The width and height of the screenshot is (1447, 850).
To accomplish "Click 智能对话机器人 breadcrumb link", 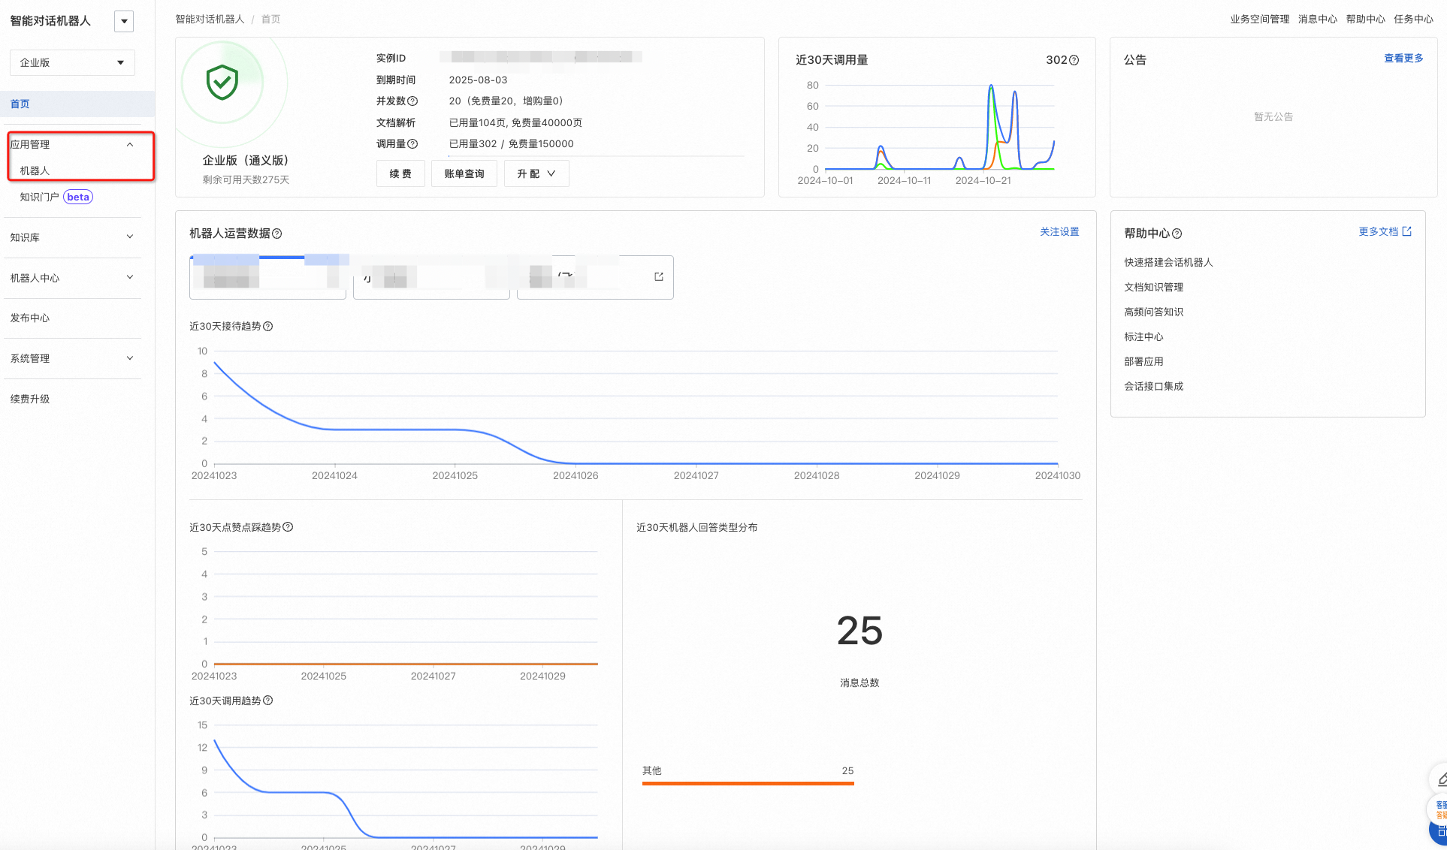I will point(210,19).
